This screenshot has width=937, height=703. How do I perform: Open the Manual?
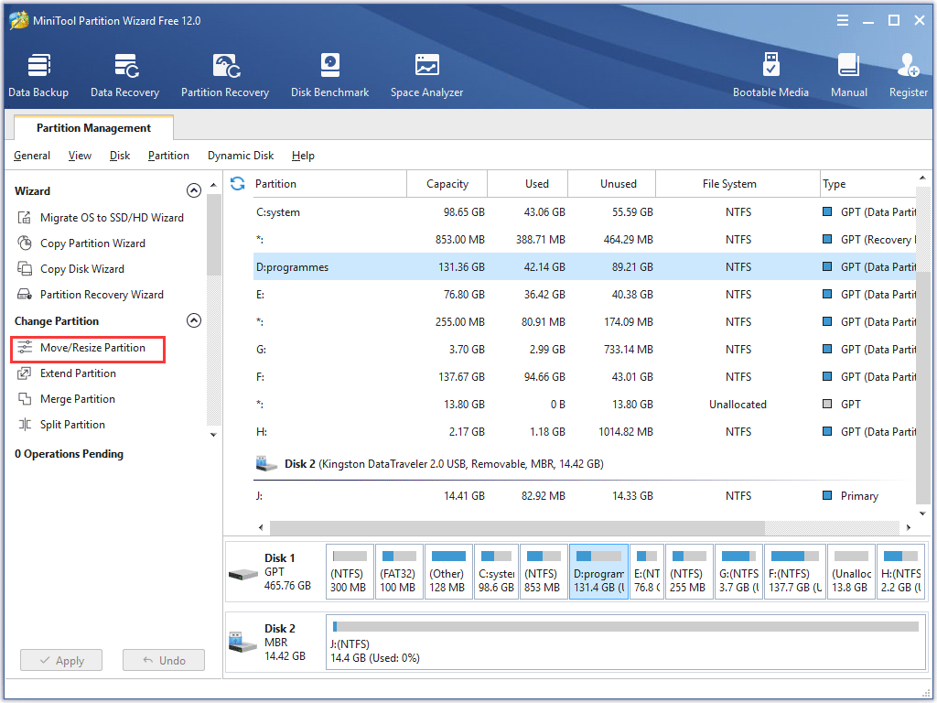[848, 73]
